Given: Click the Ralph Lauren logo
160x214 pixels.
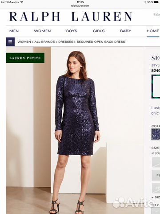Looking at the screenshot, I should [71, 16].
